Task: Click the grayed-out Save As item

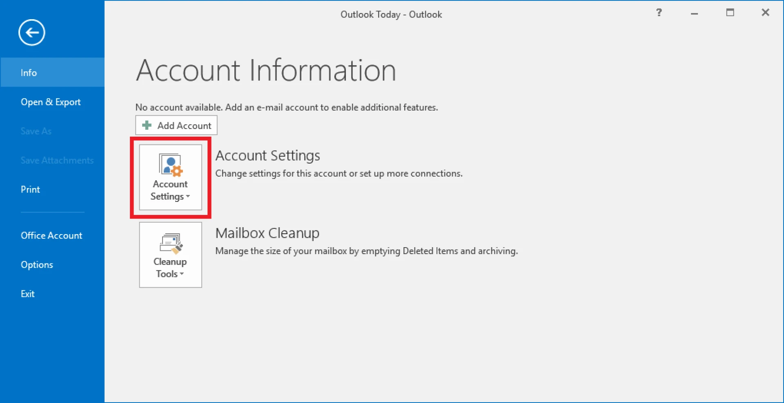Action: pyautogui.click(x=36, y=131)
